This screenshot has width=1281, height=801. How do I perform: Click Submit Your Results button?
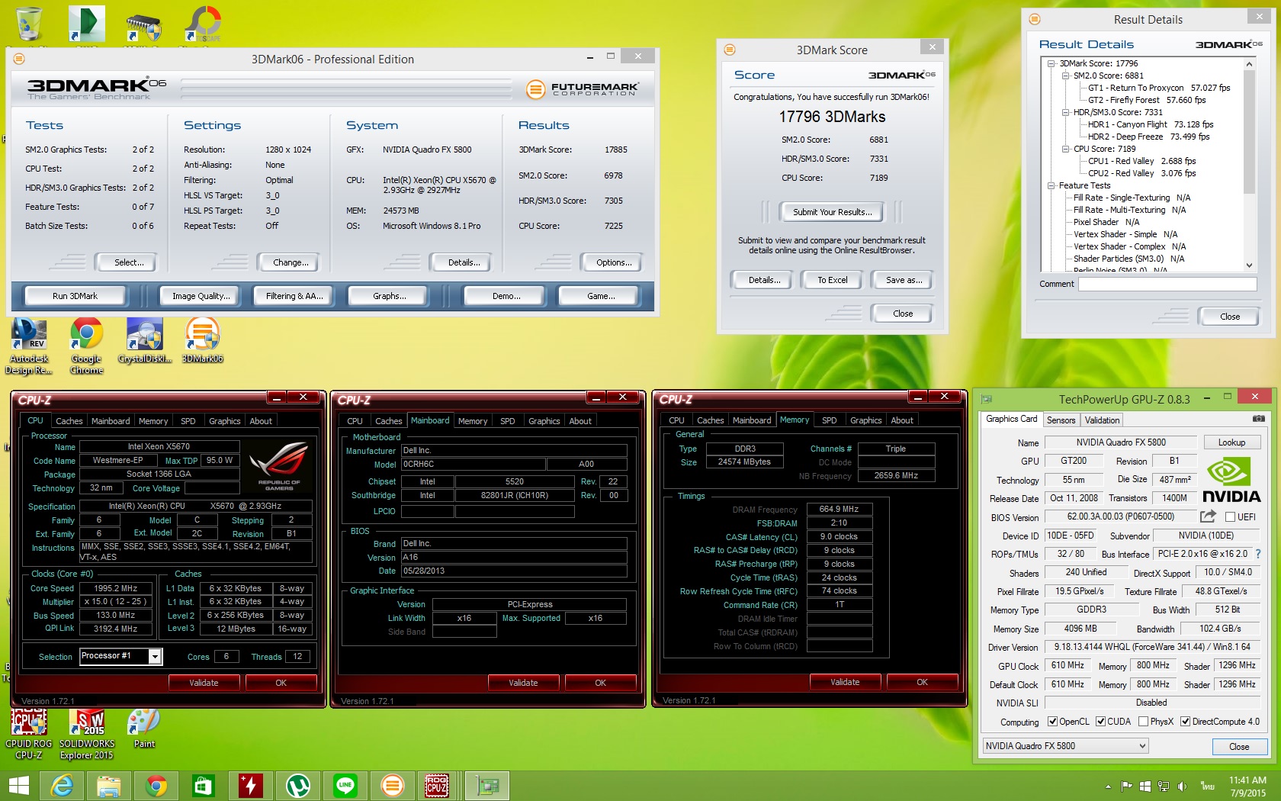pyautogui.click(x=831, y=212)
